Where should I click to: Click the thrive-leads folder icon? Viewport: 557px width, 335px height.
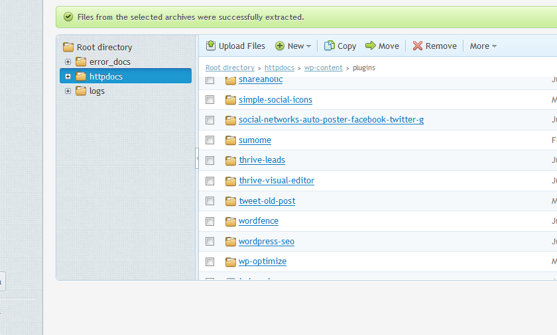[231, 161]
